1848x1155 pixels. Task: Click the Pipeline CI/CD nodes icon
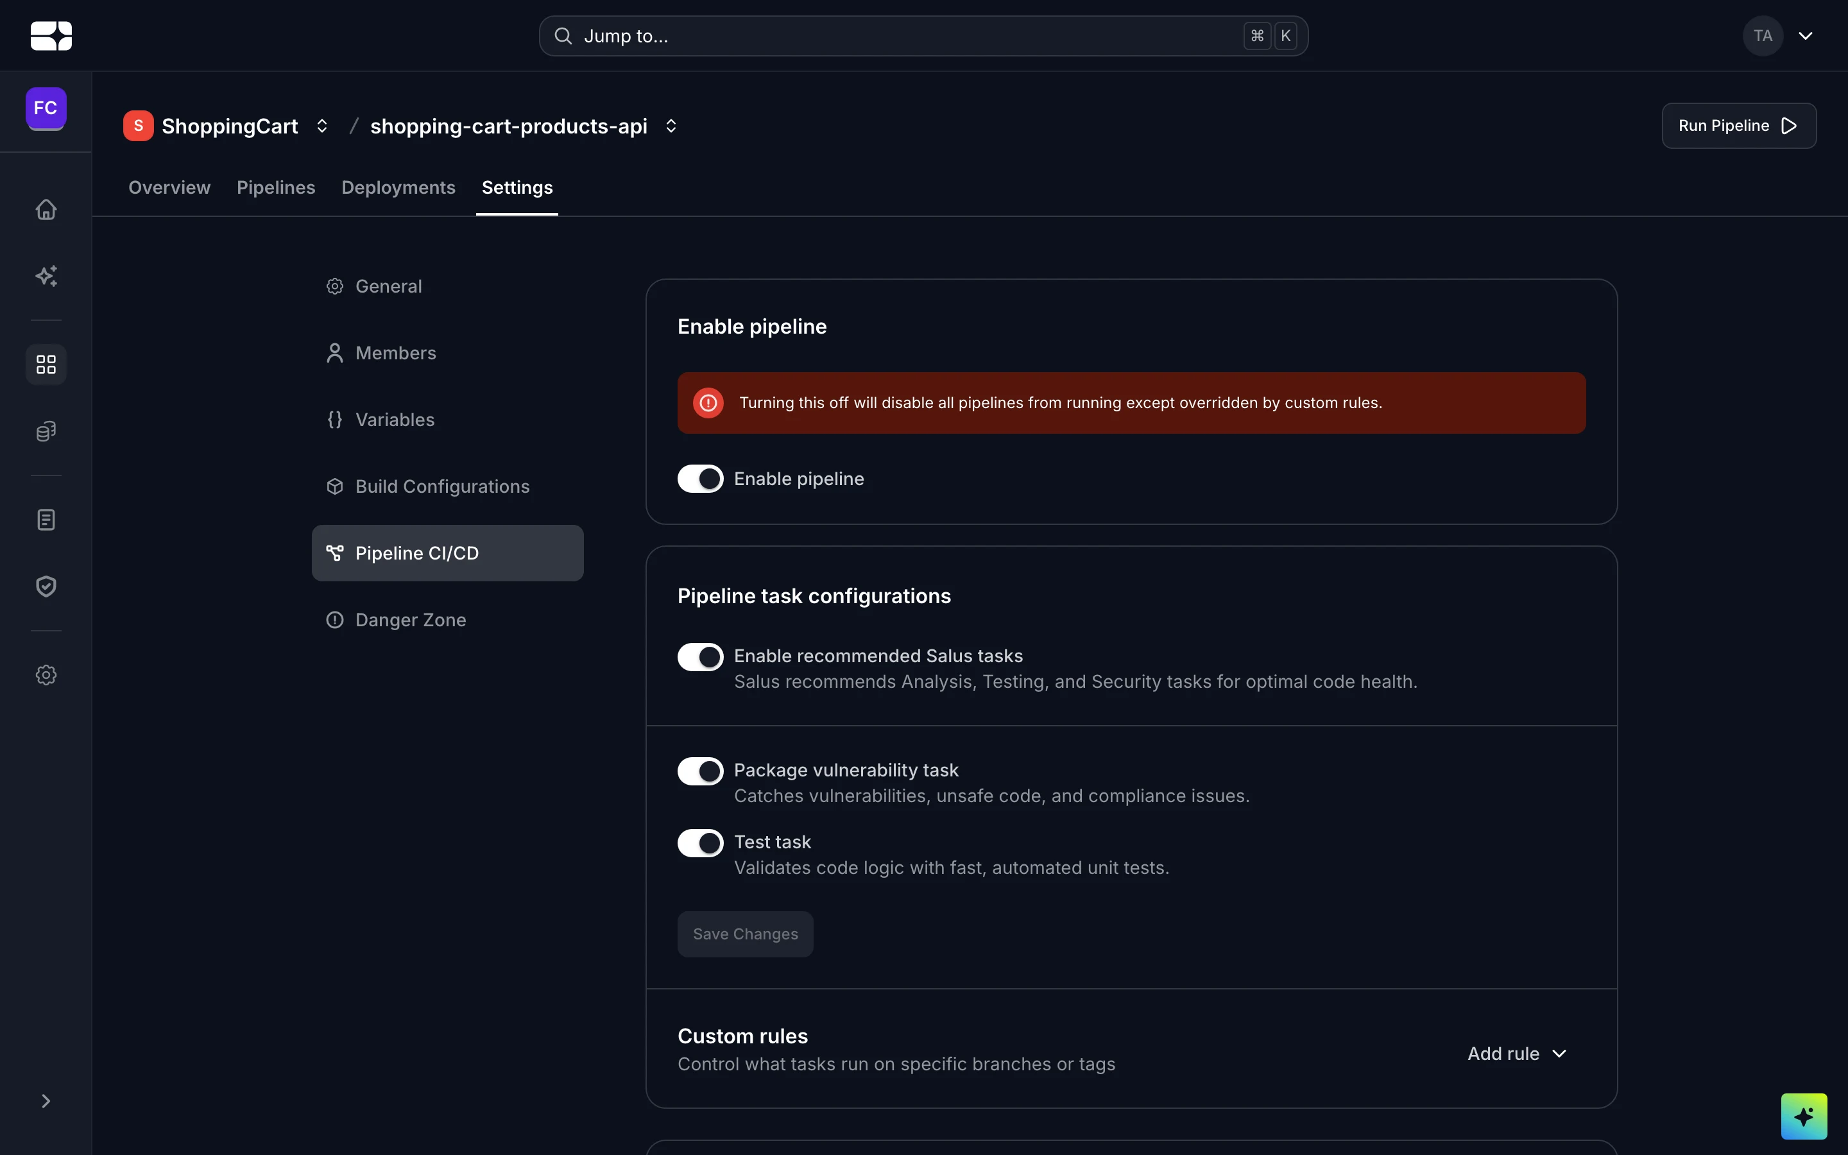point(334,553)
